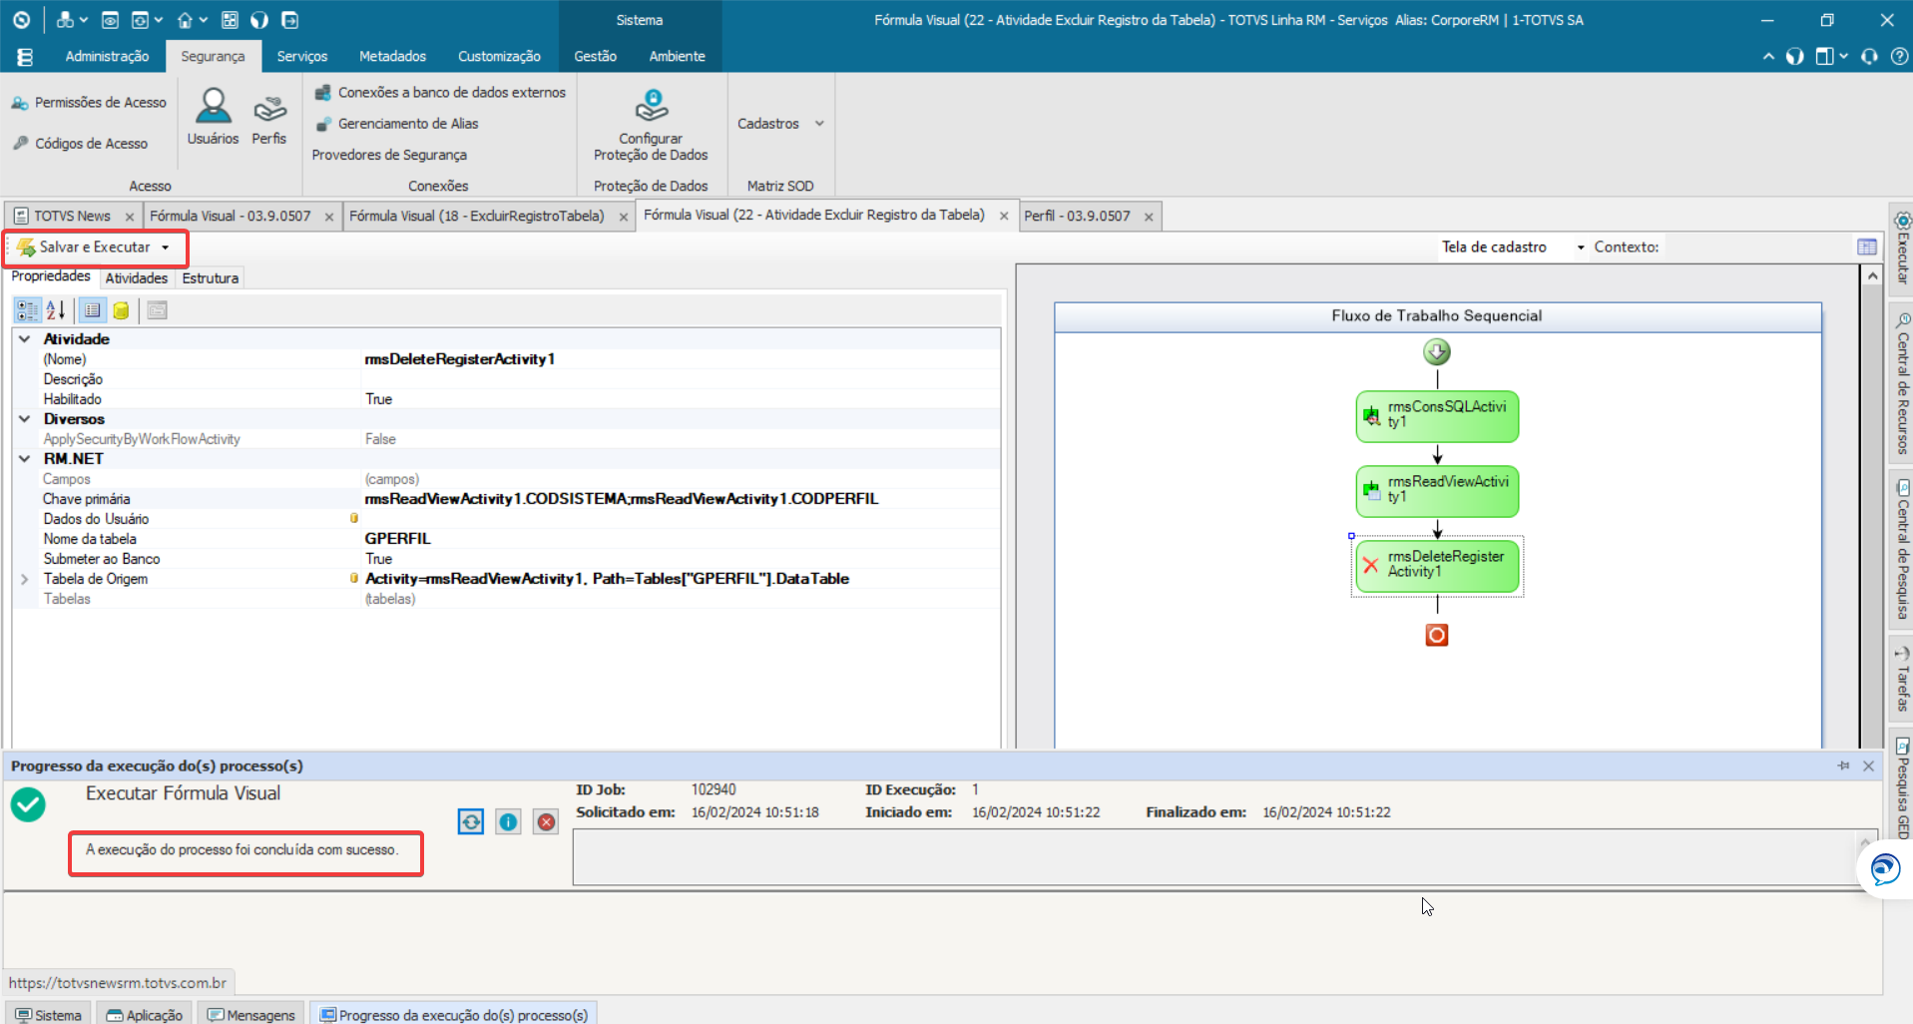Screen dimensions: 1913x1024
Task: Click the home icon in quick toolbar
Action: click(x=185, y=20)
